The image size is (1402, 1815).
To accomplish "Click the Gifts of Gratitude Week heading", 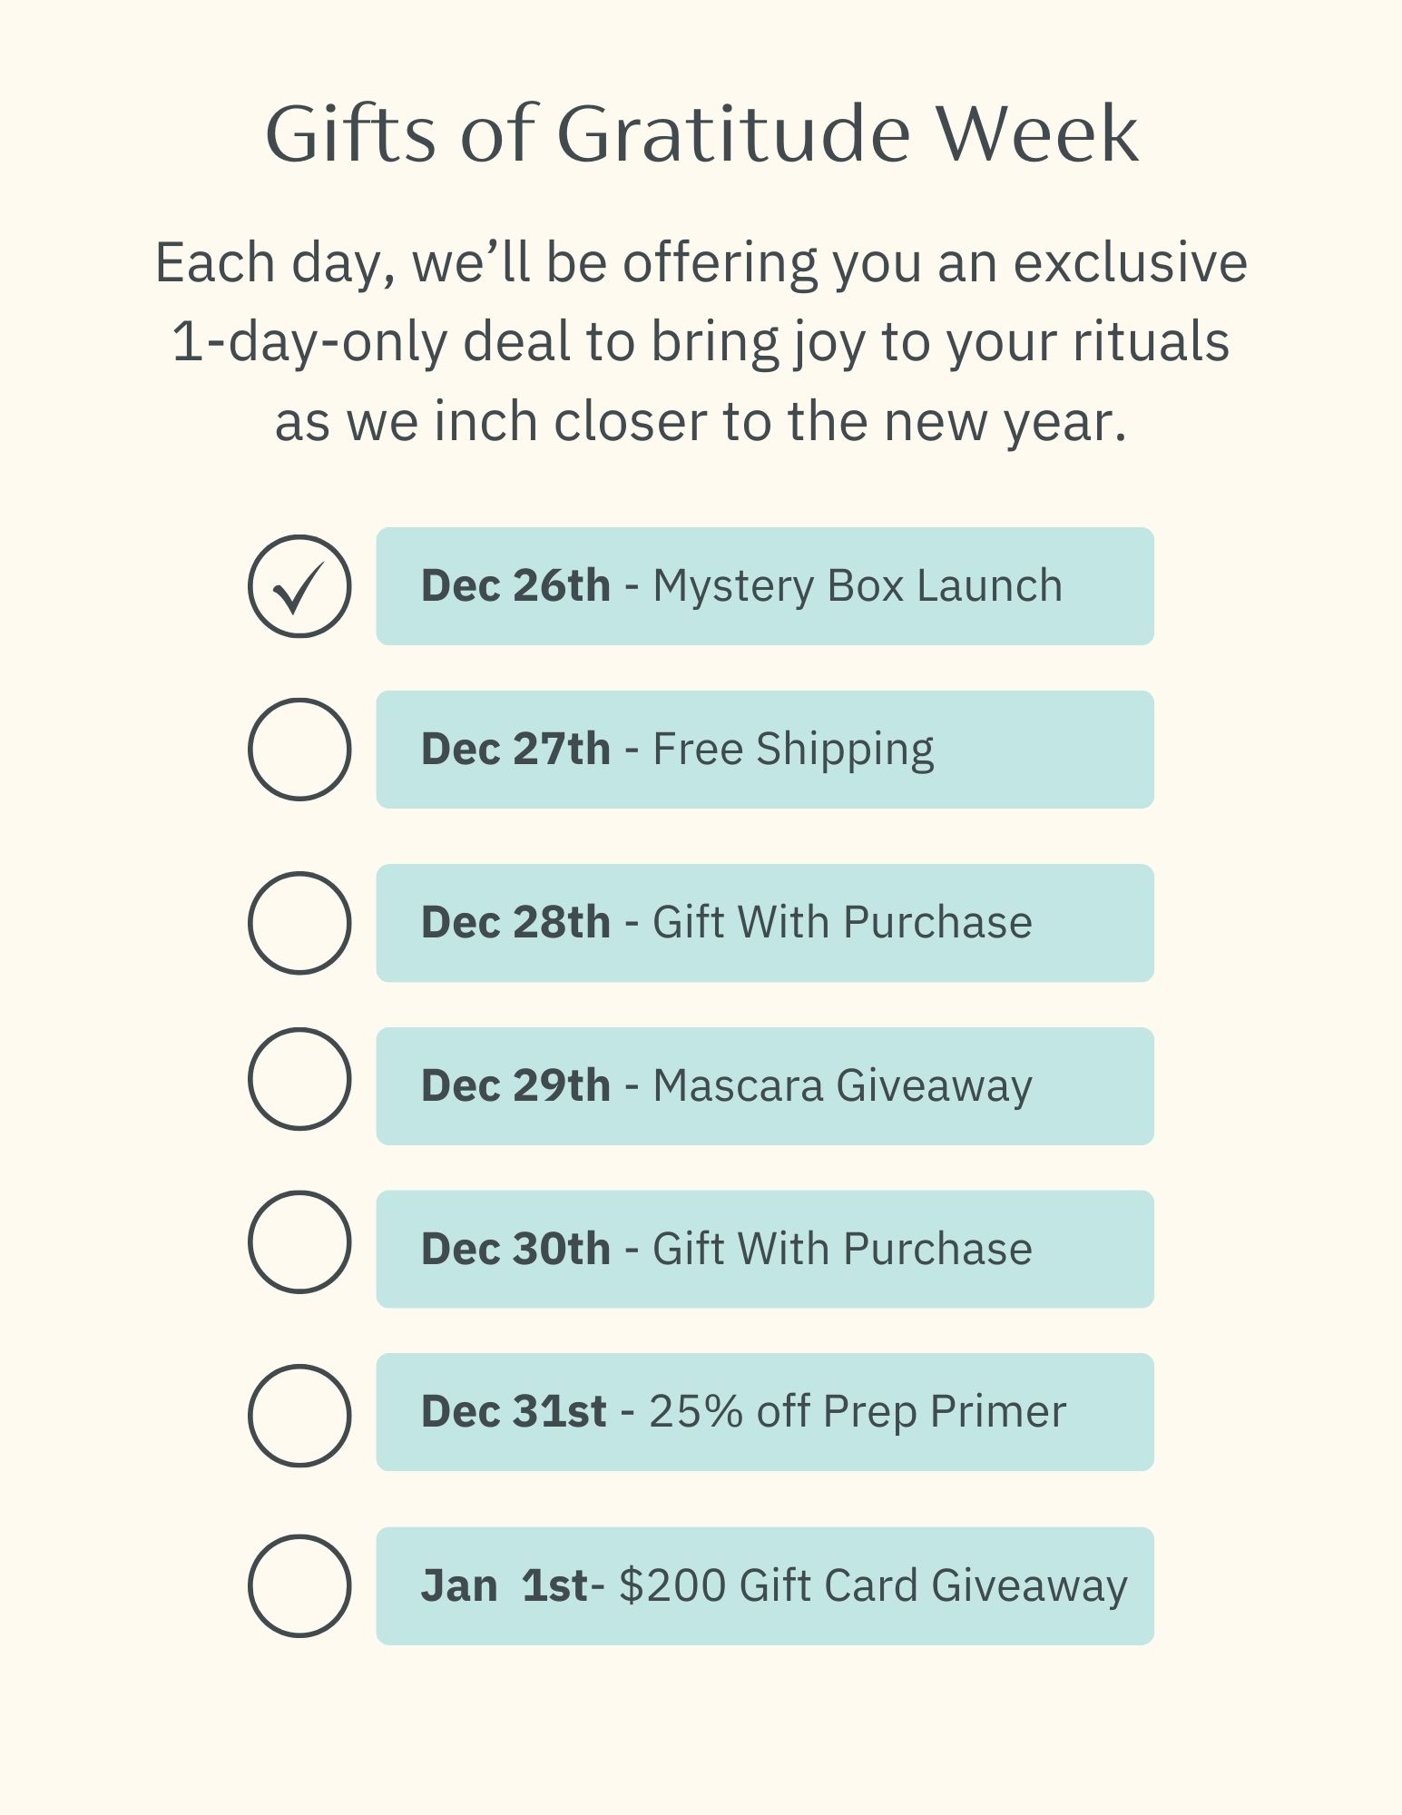I will click(x=701, y=133).
